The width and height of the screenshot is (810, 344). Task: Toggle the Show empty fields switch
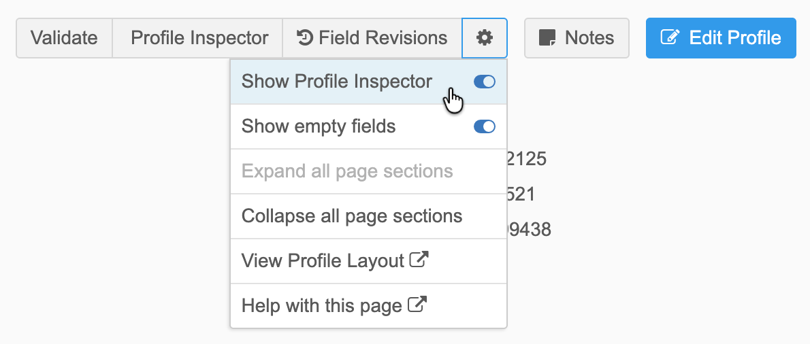(485, 126)
